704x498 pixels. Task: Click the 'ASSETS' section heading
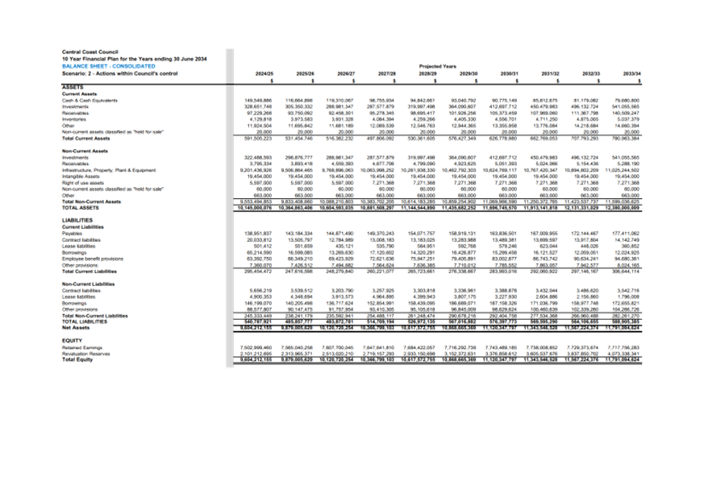(73, 88)
